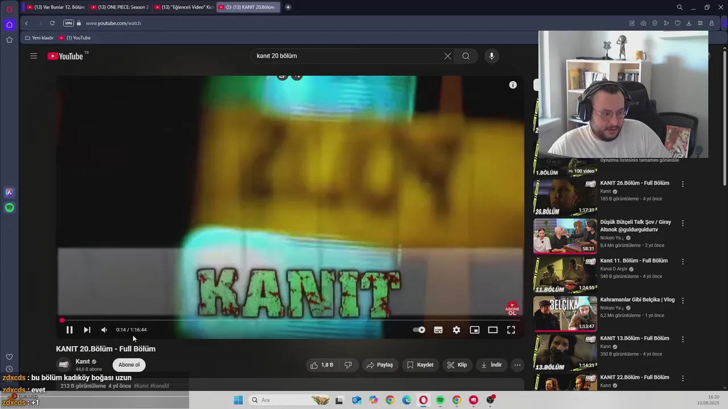The width and height of the screenshot is (728, 409).
Task: Open the Kanıt 11. Bölüm video title
Action: 634,261
